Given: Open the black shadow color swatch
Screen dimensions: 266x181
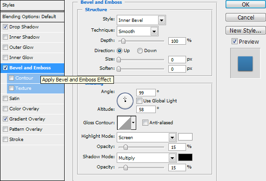Looking at the screenshot, I should 185,157.
